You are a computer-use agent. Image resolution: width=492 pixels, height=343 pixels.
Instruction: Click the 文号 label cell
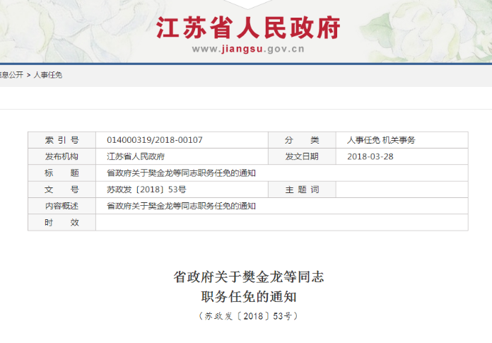[61, 190]
